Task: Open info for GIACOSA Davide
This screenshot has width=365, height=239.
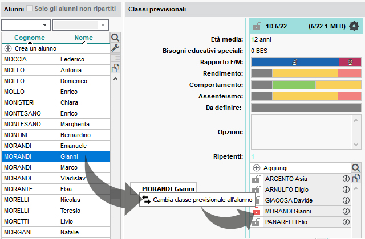Action: (x=346, y=200)
